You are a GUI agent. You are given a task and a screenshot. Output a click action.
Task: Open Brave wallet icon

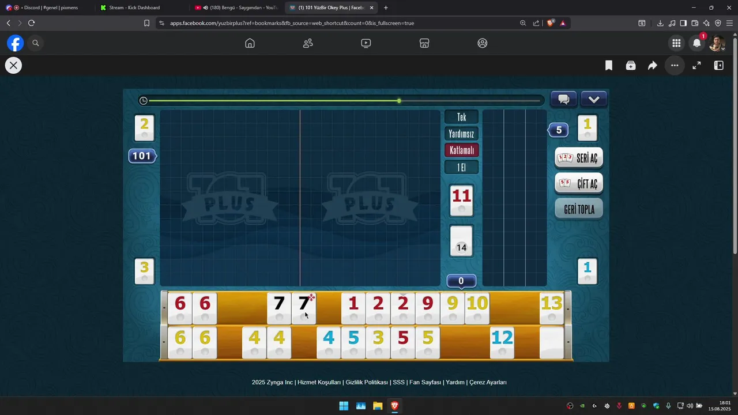coord(695,23)
